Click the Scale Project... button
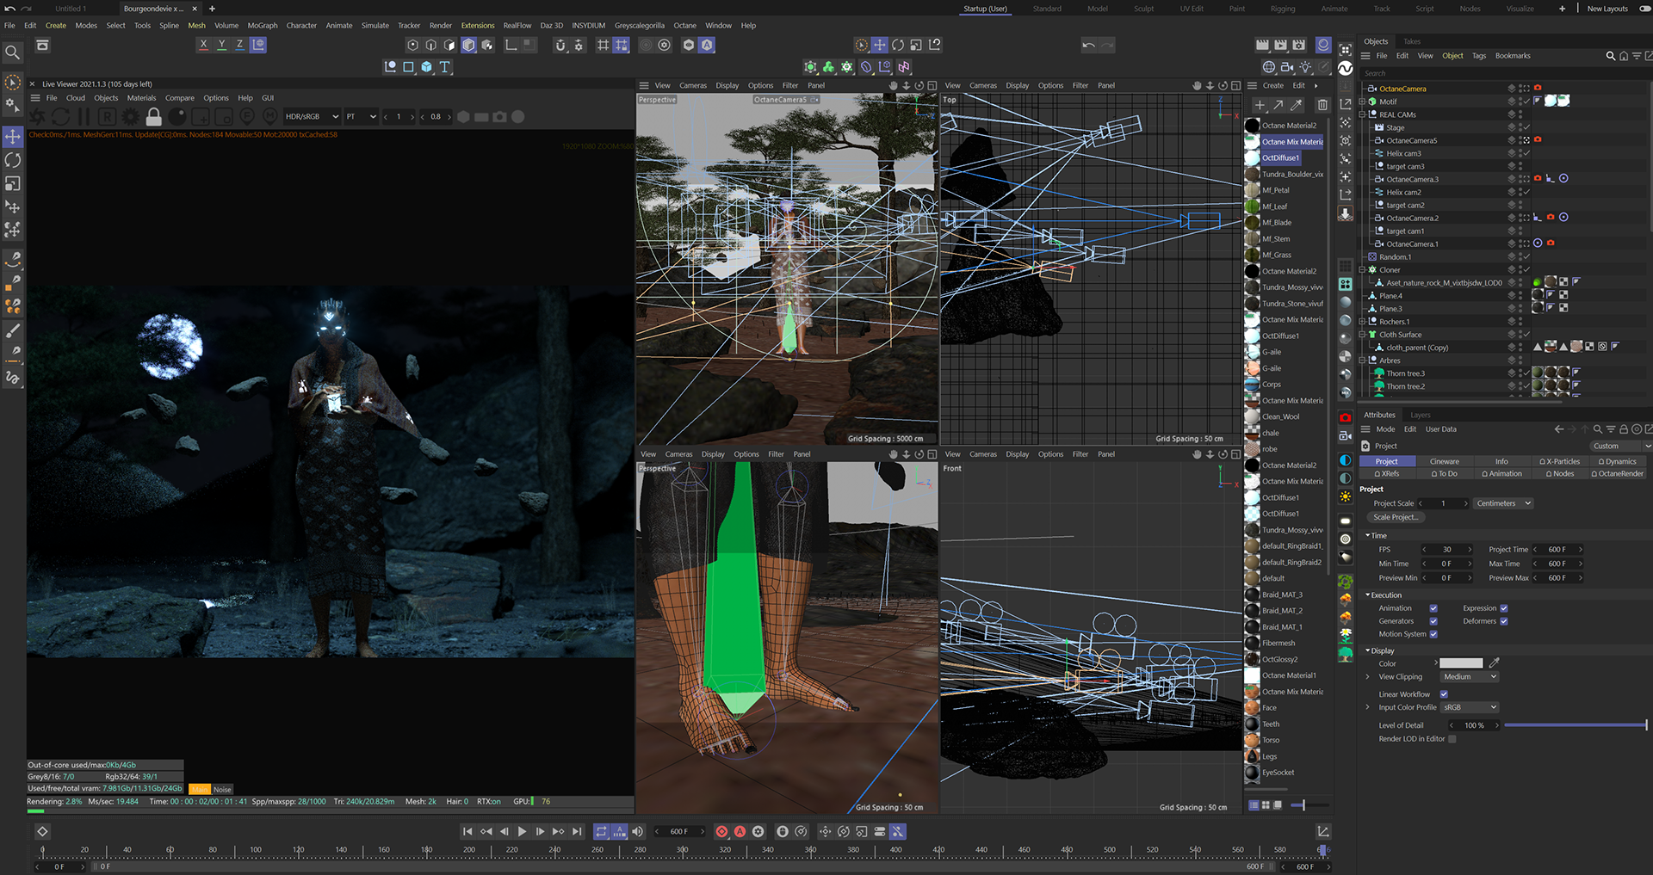This screenshot has width=1653, height=875. [x=1395, y=517]
